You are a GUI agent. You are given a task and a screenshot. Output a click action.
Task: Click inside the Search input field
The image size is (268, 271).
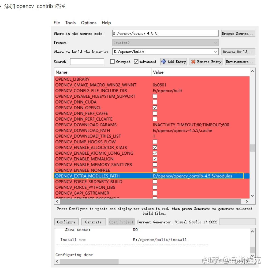tap(87, 61)
